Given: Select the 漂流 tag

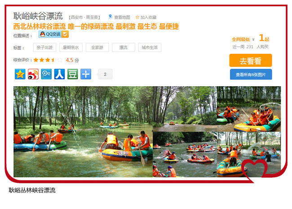Looking at the screenshot, I should [x=124, y=48].
